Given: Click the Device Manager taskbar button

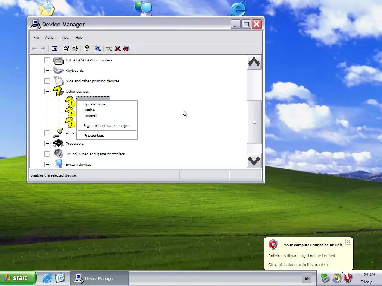Looking at the screenshot, I should (99, 279).
